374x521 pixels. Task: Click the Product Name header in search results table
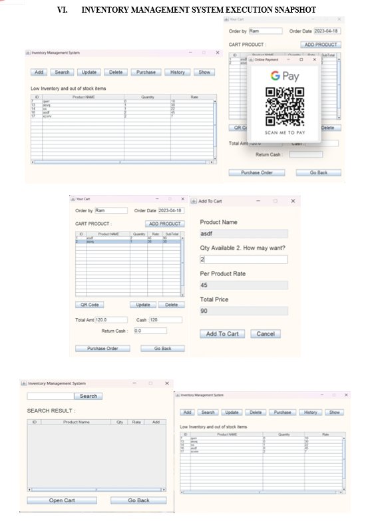coord(76,422)
